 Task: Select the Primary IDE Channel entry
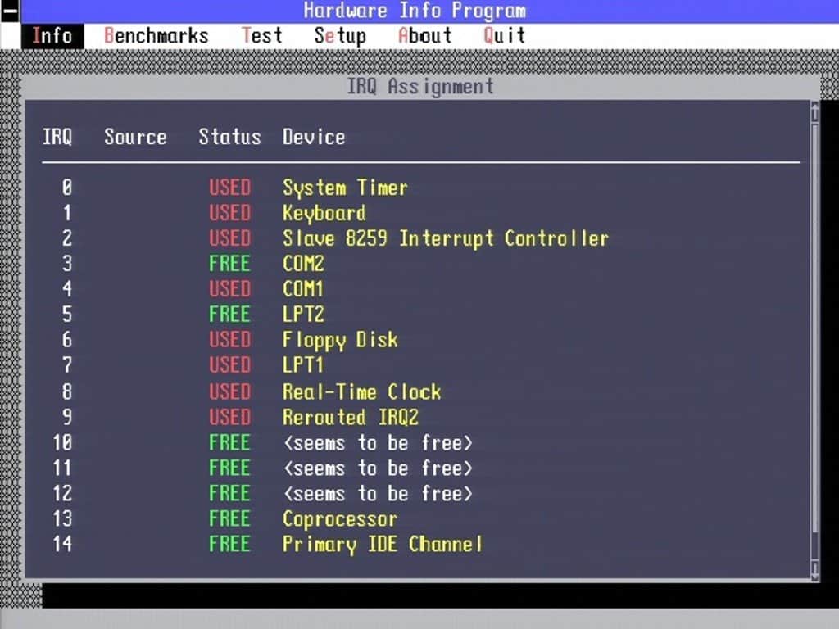coord(383,545)
